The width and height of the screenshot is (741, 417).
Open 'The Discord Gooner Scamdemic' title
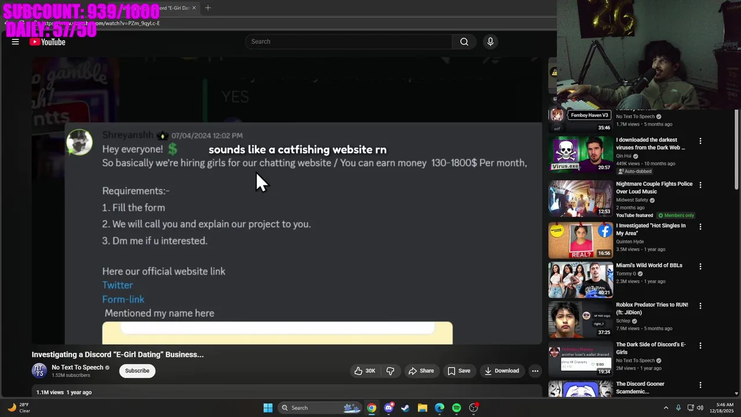click(x=640, y=387)
